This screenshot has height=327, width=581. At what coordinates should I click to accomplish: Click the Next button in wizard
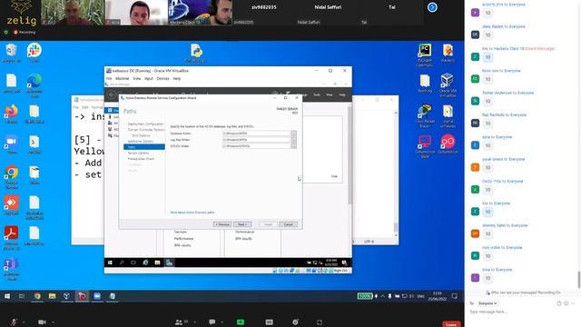242,224
